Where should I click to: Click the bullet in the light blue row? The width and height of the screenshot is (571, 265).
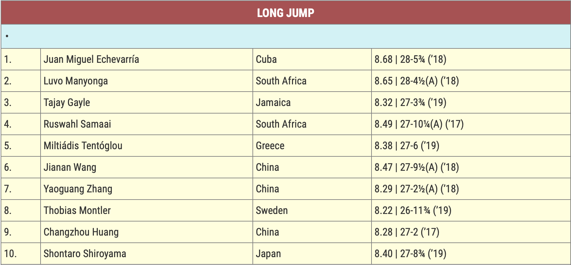coord(7,36)
